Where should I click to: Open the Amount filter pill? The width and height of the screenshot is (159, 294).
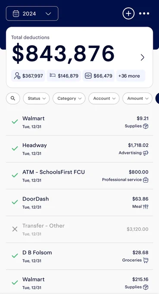pyautogui.click(x=137, y=98)
